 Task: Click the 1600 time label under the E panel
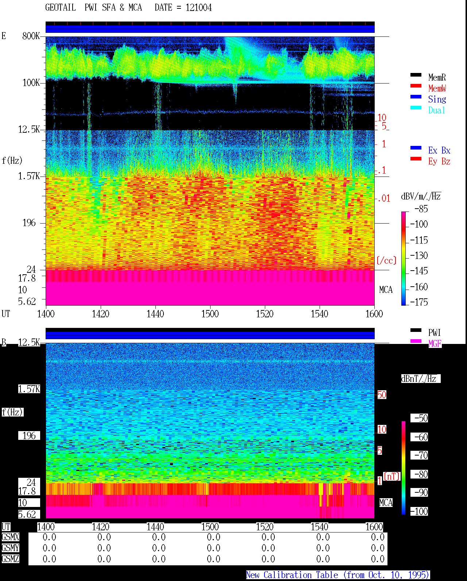click(374, 314)
